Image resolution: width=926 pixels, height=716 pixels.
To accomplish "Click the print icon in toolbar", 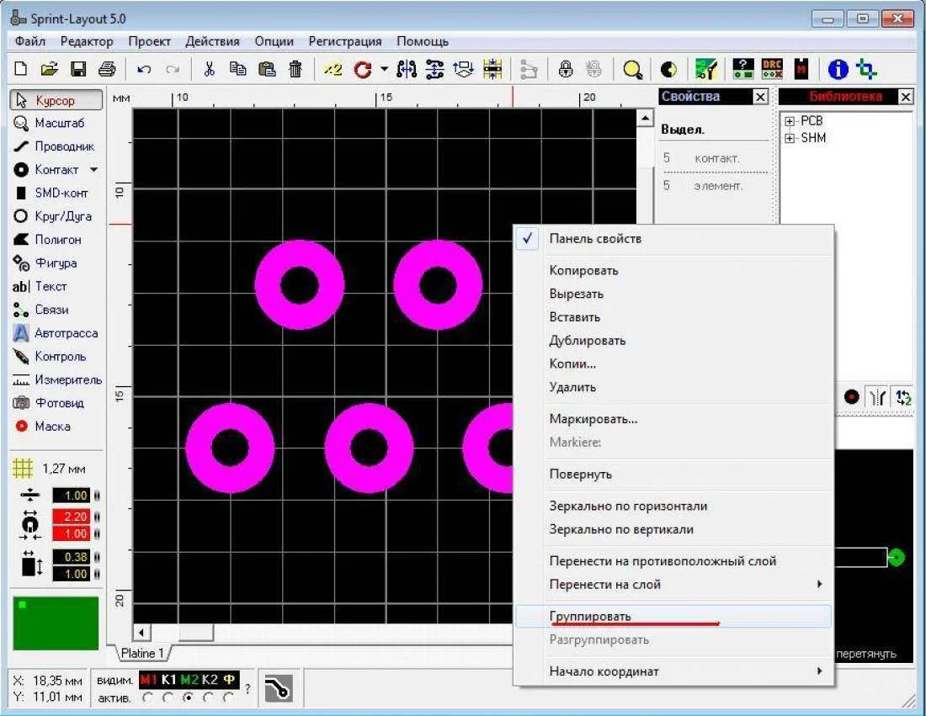I will click(x=106, y=69).
